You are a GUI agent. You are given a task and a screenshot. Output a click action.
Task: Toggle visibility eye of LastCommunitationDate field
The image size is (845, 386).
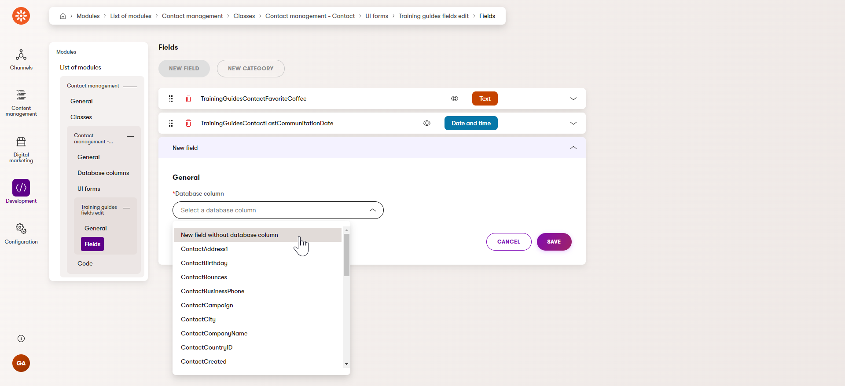pos(427,123)
